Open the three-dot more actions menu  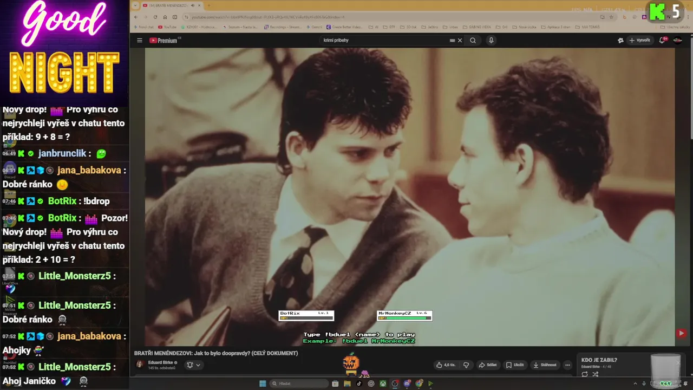tap(567, 365)
